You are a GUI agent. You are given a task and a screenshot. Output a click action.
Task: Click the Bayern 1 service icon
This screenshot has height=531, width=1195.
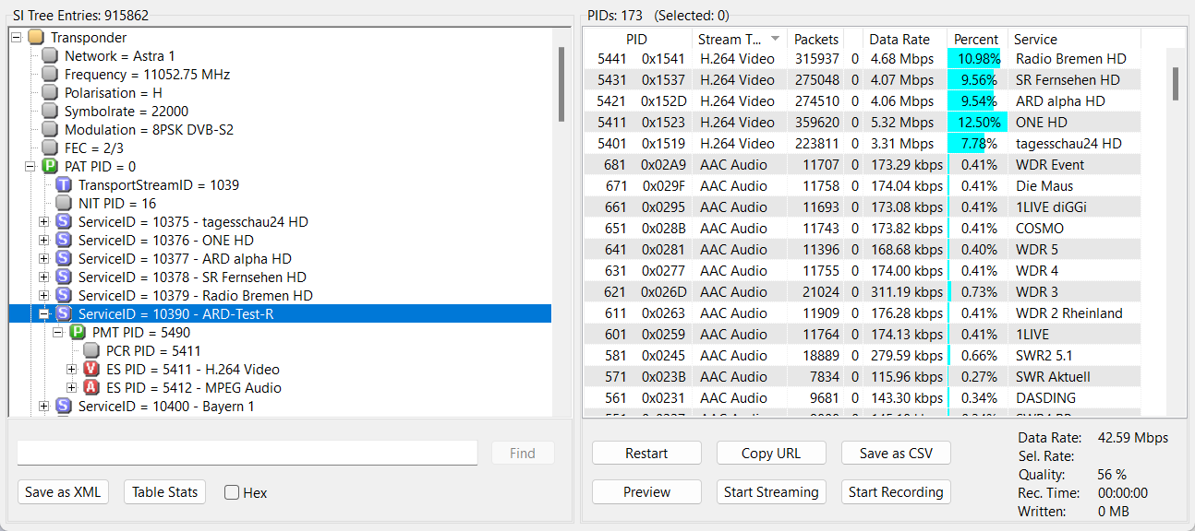[64, 407]
